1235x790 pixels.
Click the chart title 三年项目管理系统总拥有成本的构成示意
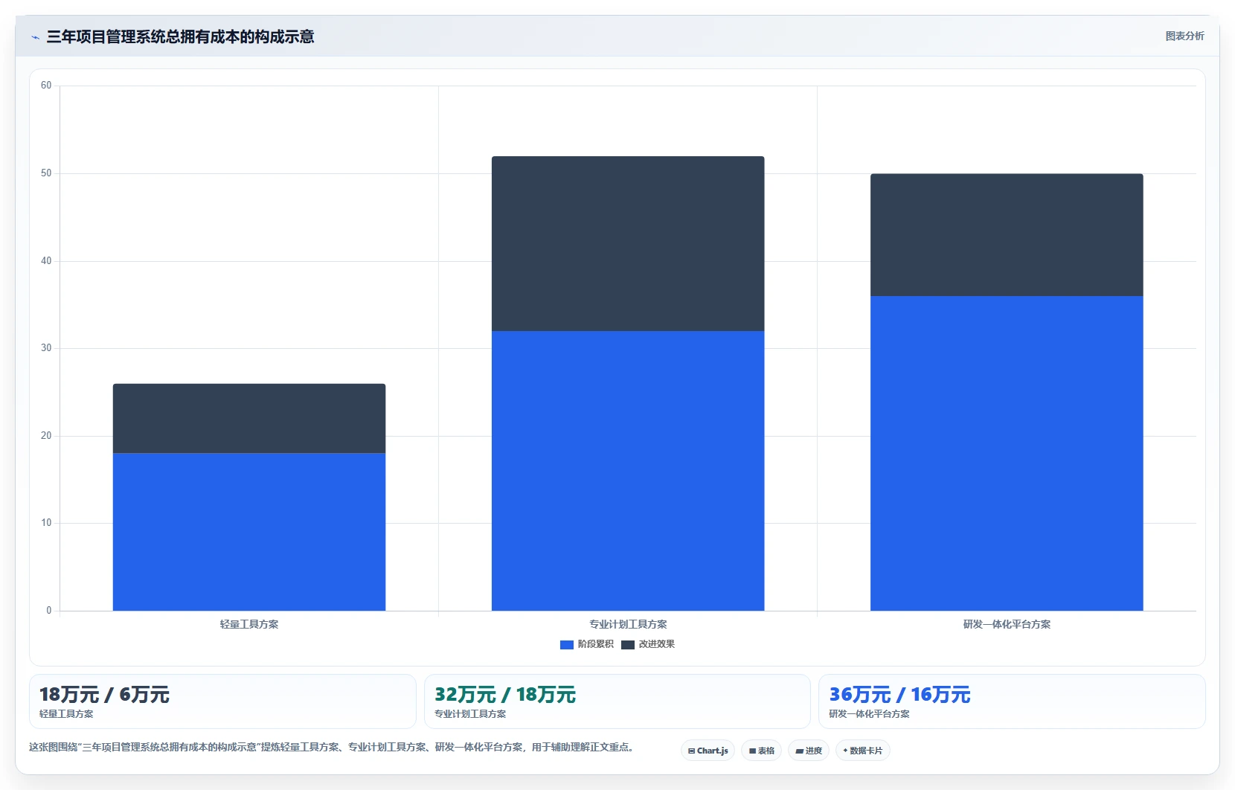(x=180, y=37)
